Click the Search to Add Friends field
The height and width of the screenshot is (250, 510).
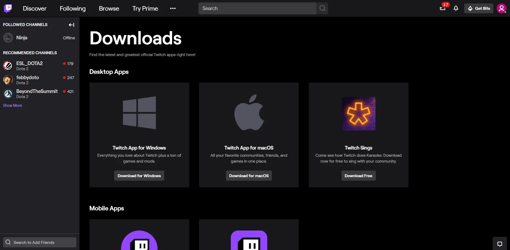(x=39, y=242)
